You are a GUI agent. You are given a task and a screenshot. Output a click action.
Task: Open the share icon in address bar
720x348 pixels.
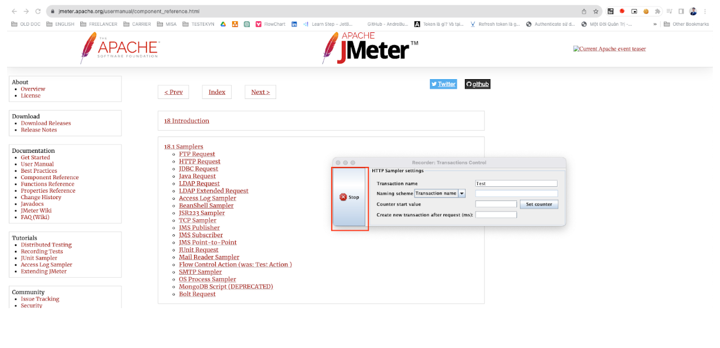[x=583, y=11]
